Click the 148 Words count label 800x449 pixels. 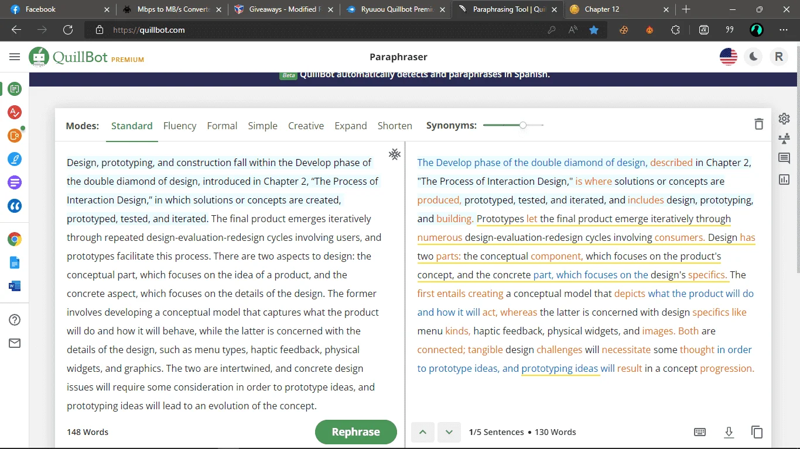click(x=87, y=432)
